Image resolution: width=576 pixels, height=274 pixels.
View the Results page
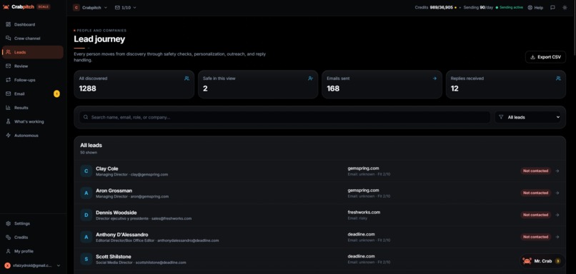click(x=32, y=108)
